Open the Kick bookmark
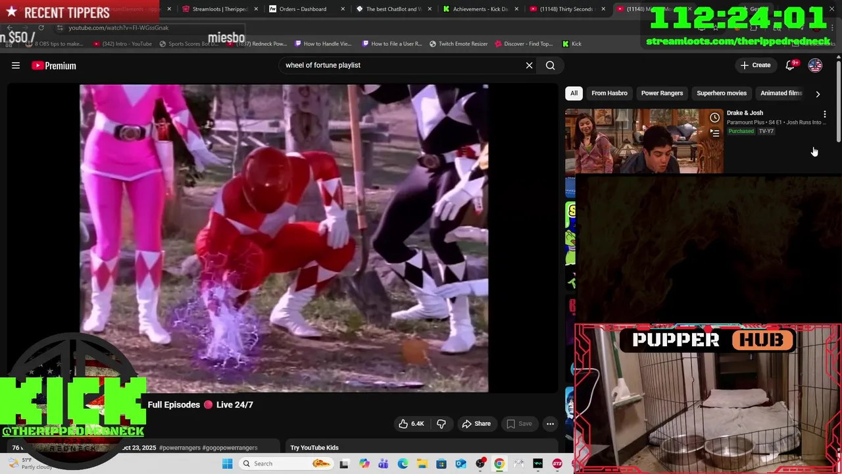 pyautogui.click(x=572, y=43)
